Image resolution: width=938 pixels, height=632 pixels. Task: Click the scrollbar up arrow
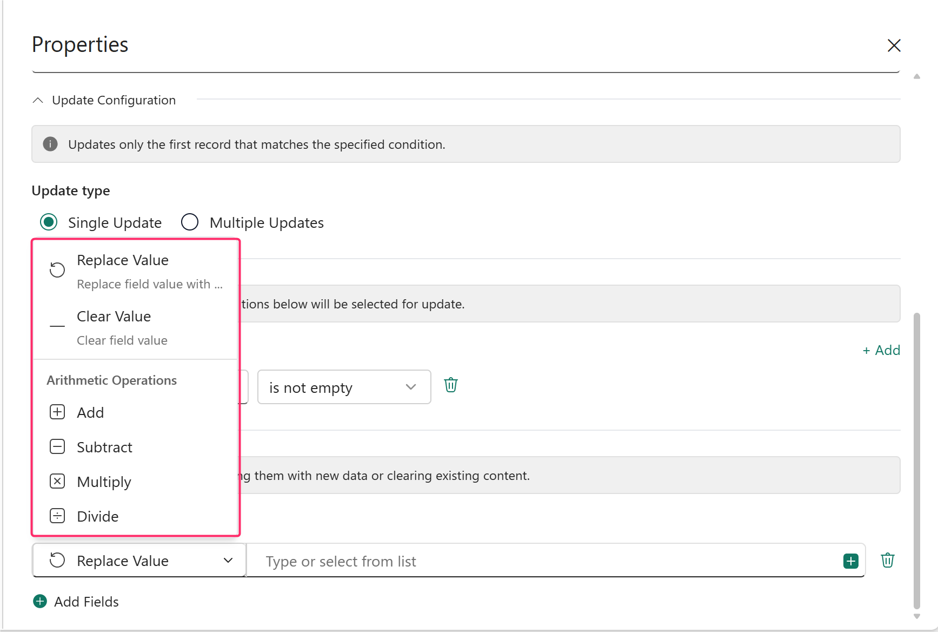point(917,77)
